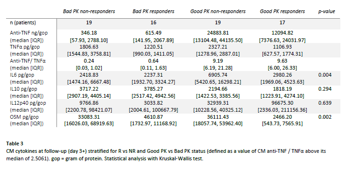Click the 'Bad PK non-responders' column header
Viewport: 360px width, 172px height.
pos(89,11)
